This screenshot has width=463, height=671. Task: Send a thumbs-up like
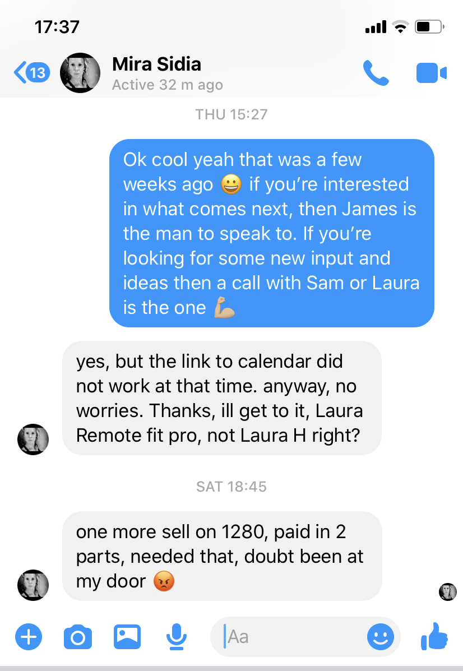[434, 636]
